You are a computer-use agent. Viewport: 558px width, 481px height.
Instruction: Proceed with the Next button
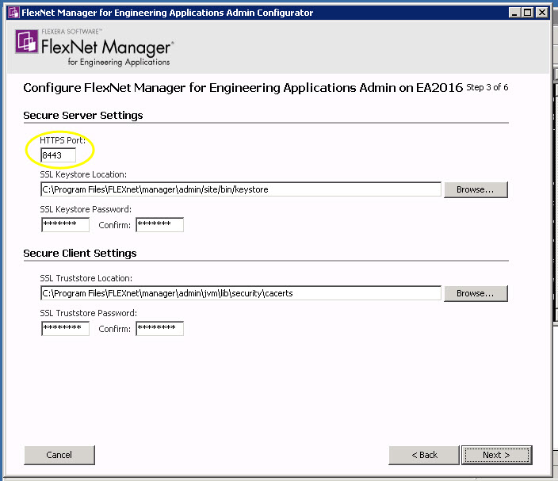(x=497, y=455)
